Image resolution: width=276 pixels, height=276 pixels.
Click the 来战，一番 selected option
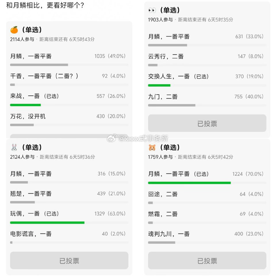click(25, 96)
